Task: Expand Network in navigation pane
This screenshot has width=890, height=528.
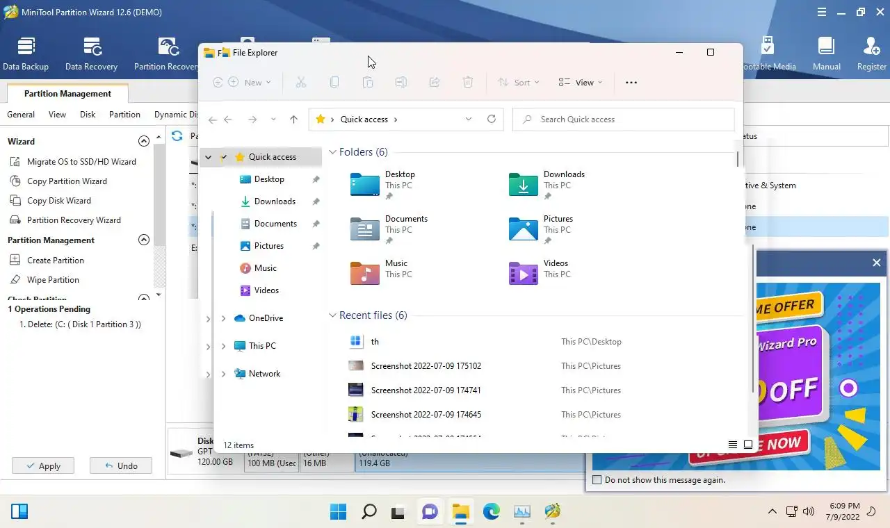Action: (x=223, y=374)
